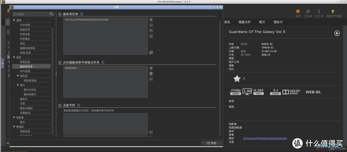Remove selected media library folder with minus
Screen dimensions: 347x152
pos(151,25)
